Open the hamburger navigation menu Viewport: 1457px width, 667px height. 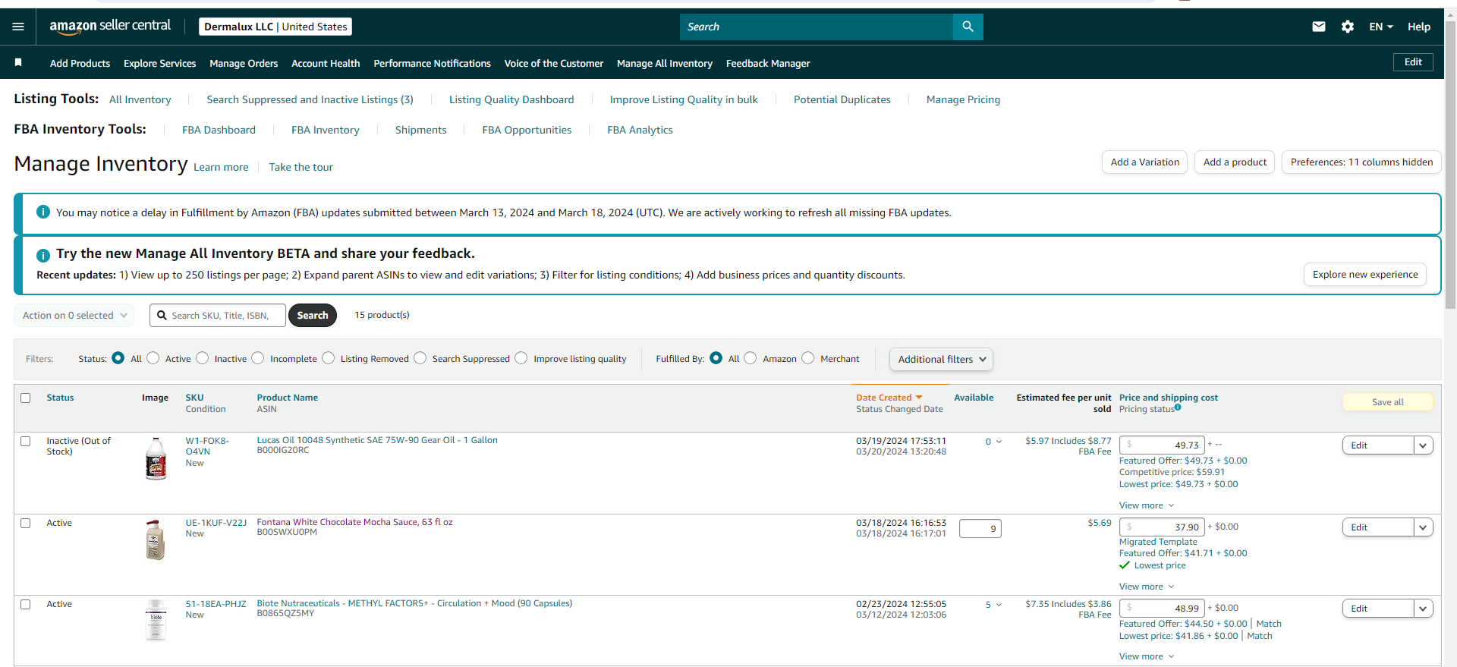[18, 27]
